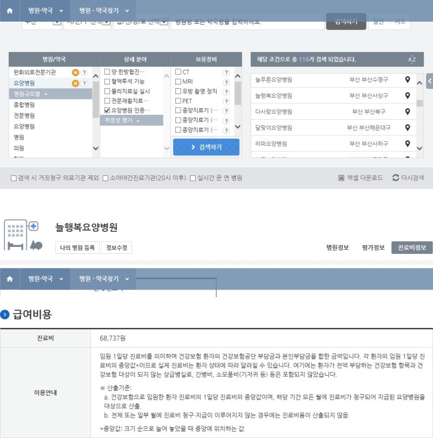Check the 양·한방협진 checkbox
This screenshot has width=433, height=438.
point(107,72)
